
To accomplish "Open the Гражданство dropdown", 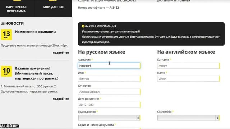I will (x=109, y=118).
